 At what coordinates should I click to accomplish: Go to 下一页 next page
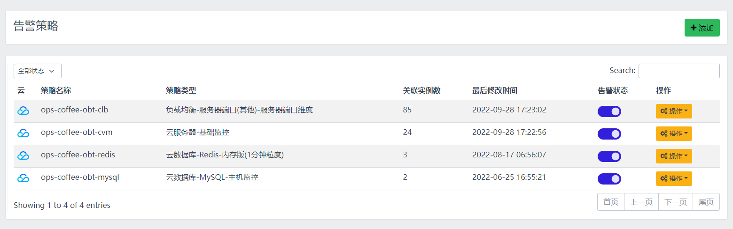[676, 202]
